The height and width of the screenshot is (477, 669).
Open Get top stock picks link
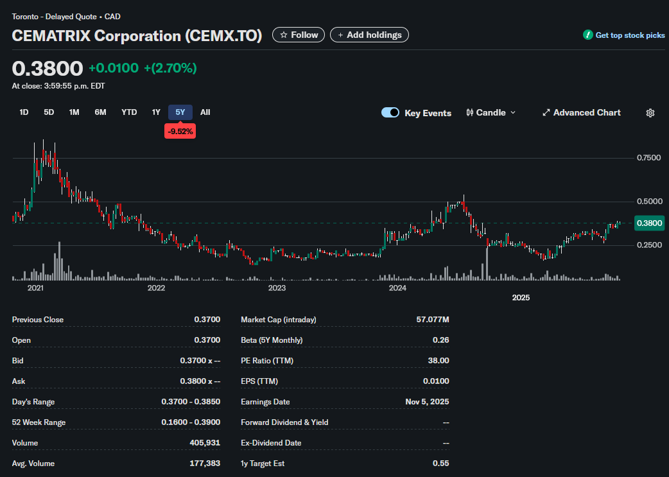630,35
